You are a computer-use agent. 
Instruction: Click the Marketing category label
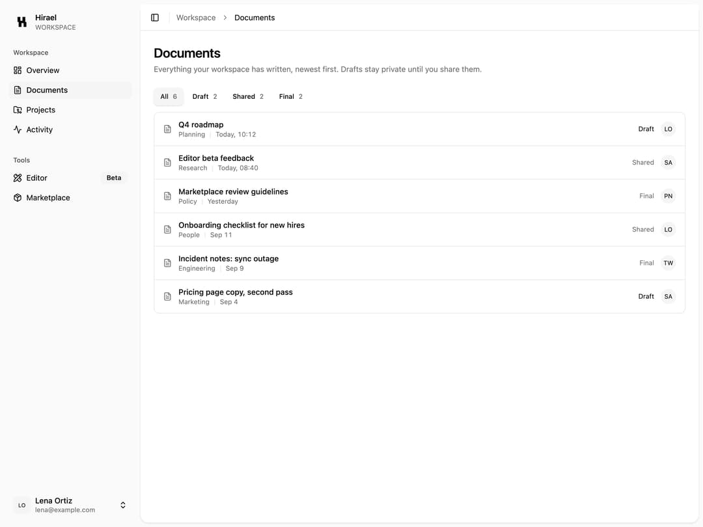coord(194,302)
